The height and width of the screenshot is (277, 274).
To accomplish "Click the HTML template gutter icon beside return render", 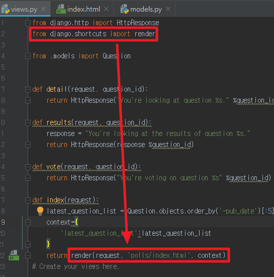I will click(14, 255).
